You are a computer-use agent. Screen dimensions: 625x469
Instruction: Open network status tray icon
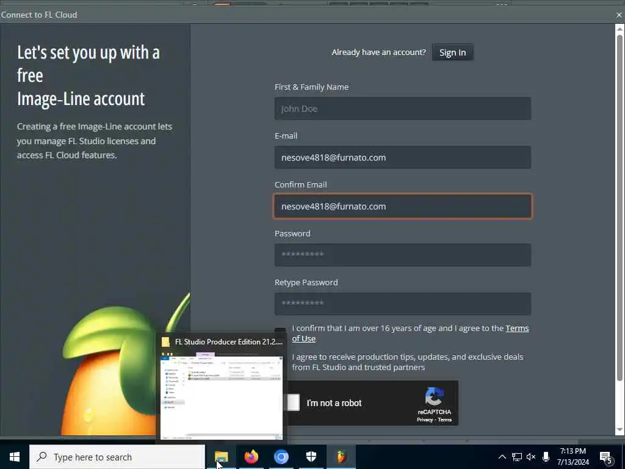(x=517, y=457)
